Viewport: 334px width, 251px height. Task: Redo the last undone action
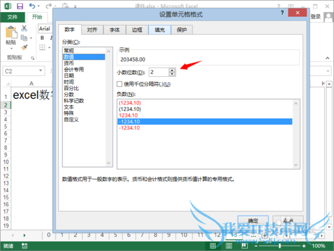pyautogui.click(x=49, y=6)
